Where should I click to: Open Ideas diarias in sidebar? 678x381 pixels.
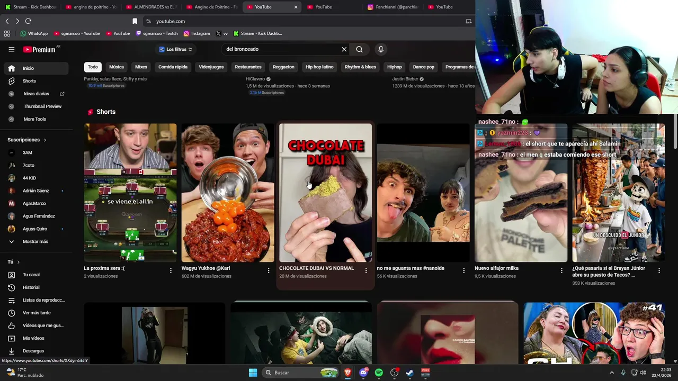pos(36,94)
